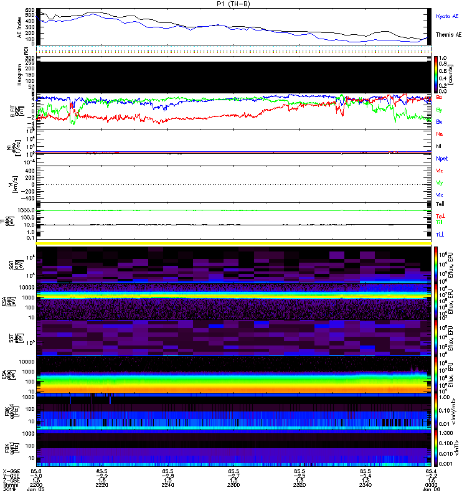Select the Kyoto AE legend label
The image size is (467, 498).
coord(447,16)
